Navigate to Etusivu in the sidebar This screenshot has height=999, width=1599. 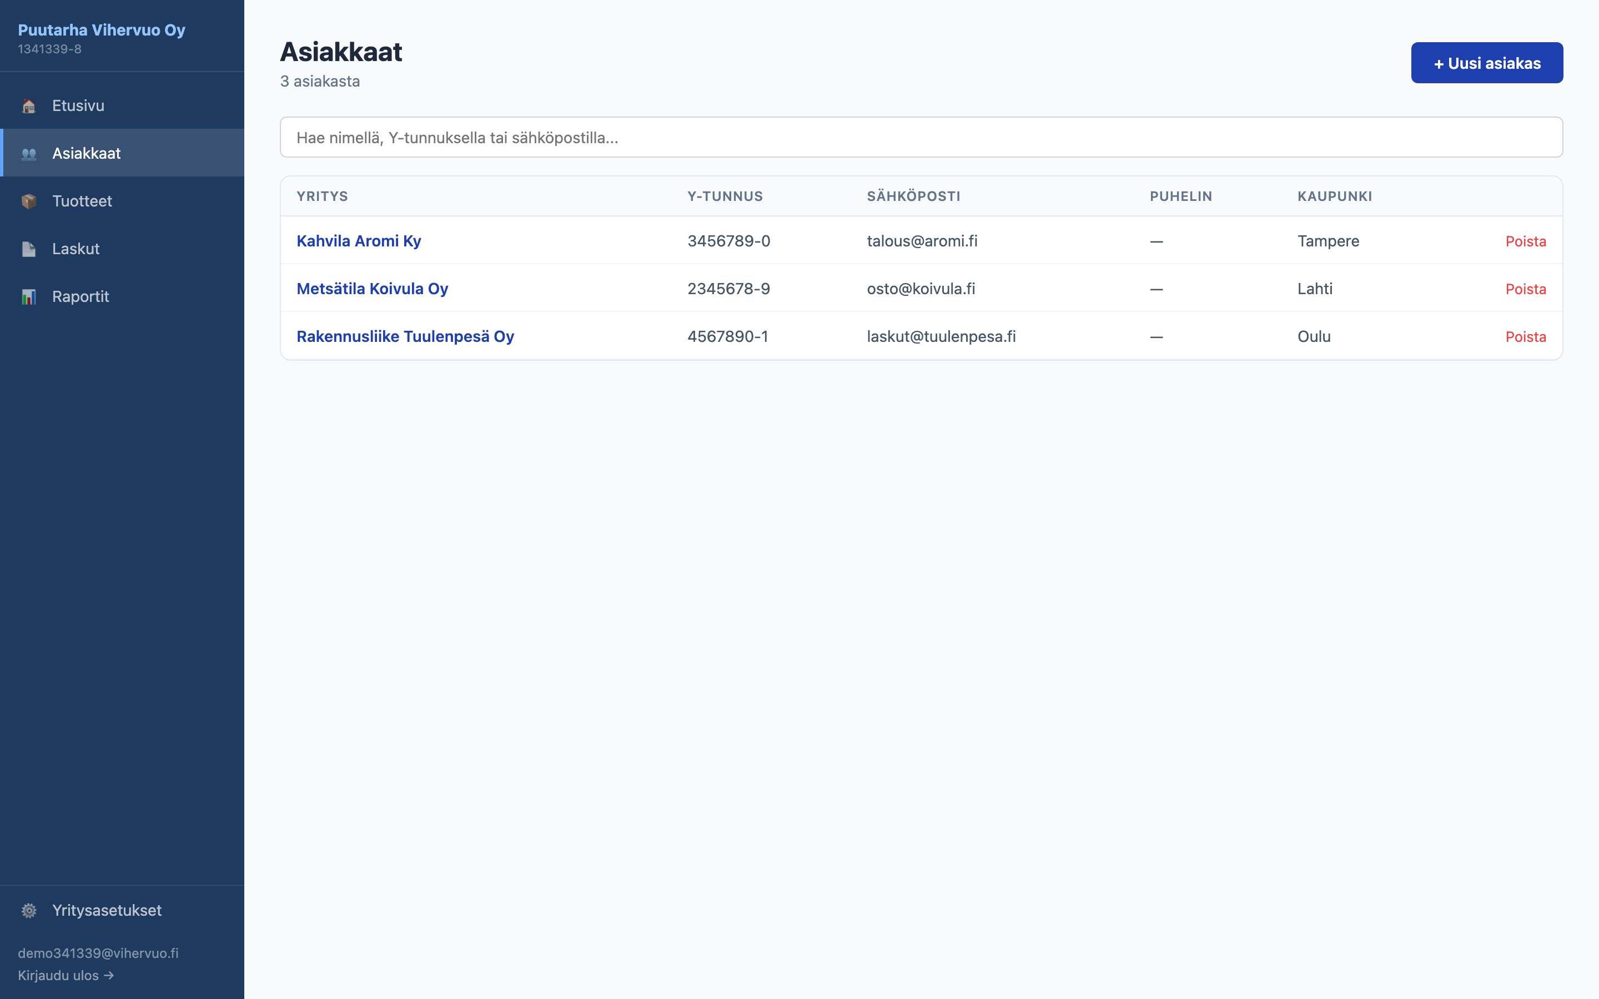coord(122,105)
